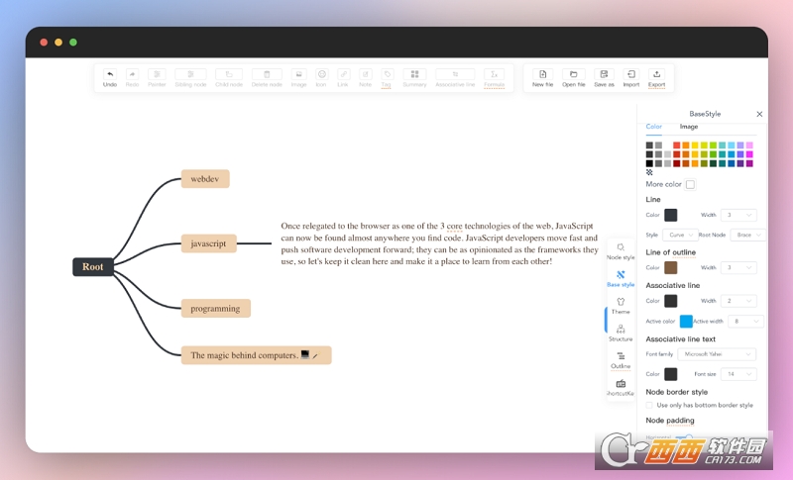Activate the Painter format tool
The height and width of the screenshot is (480, 793).
pos(157,74)
